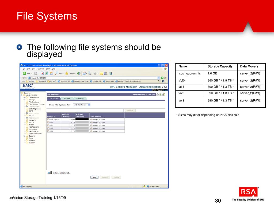Click the Extend button
274x205 pixels.
pyautogui.click(x=105, y=177)
